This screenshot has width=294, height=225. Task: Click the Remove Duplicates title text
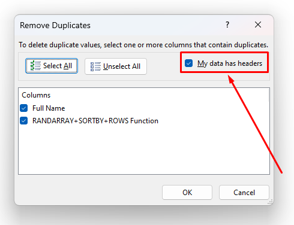pos(55,26)
